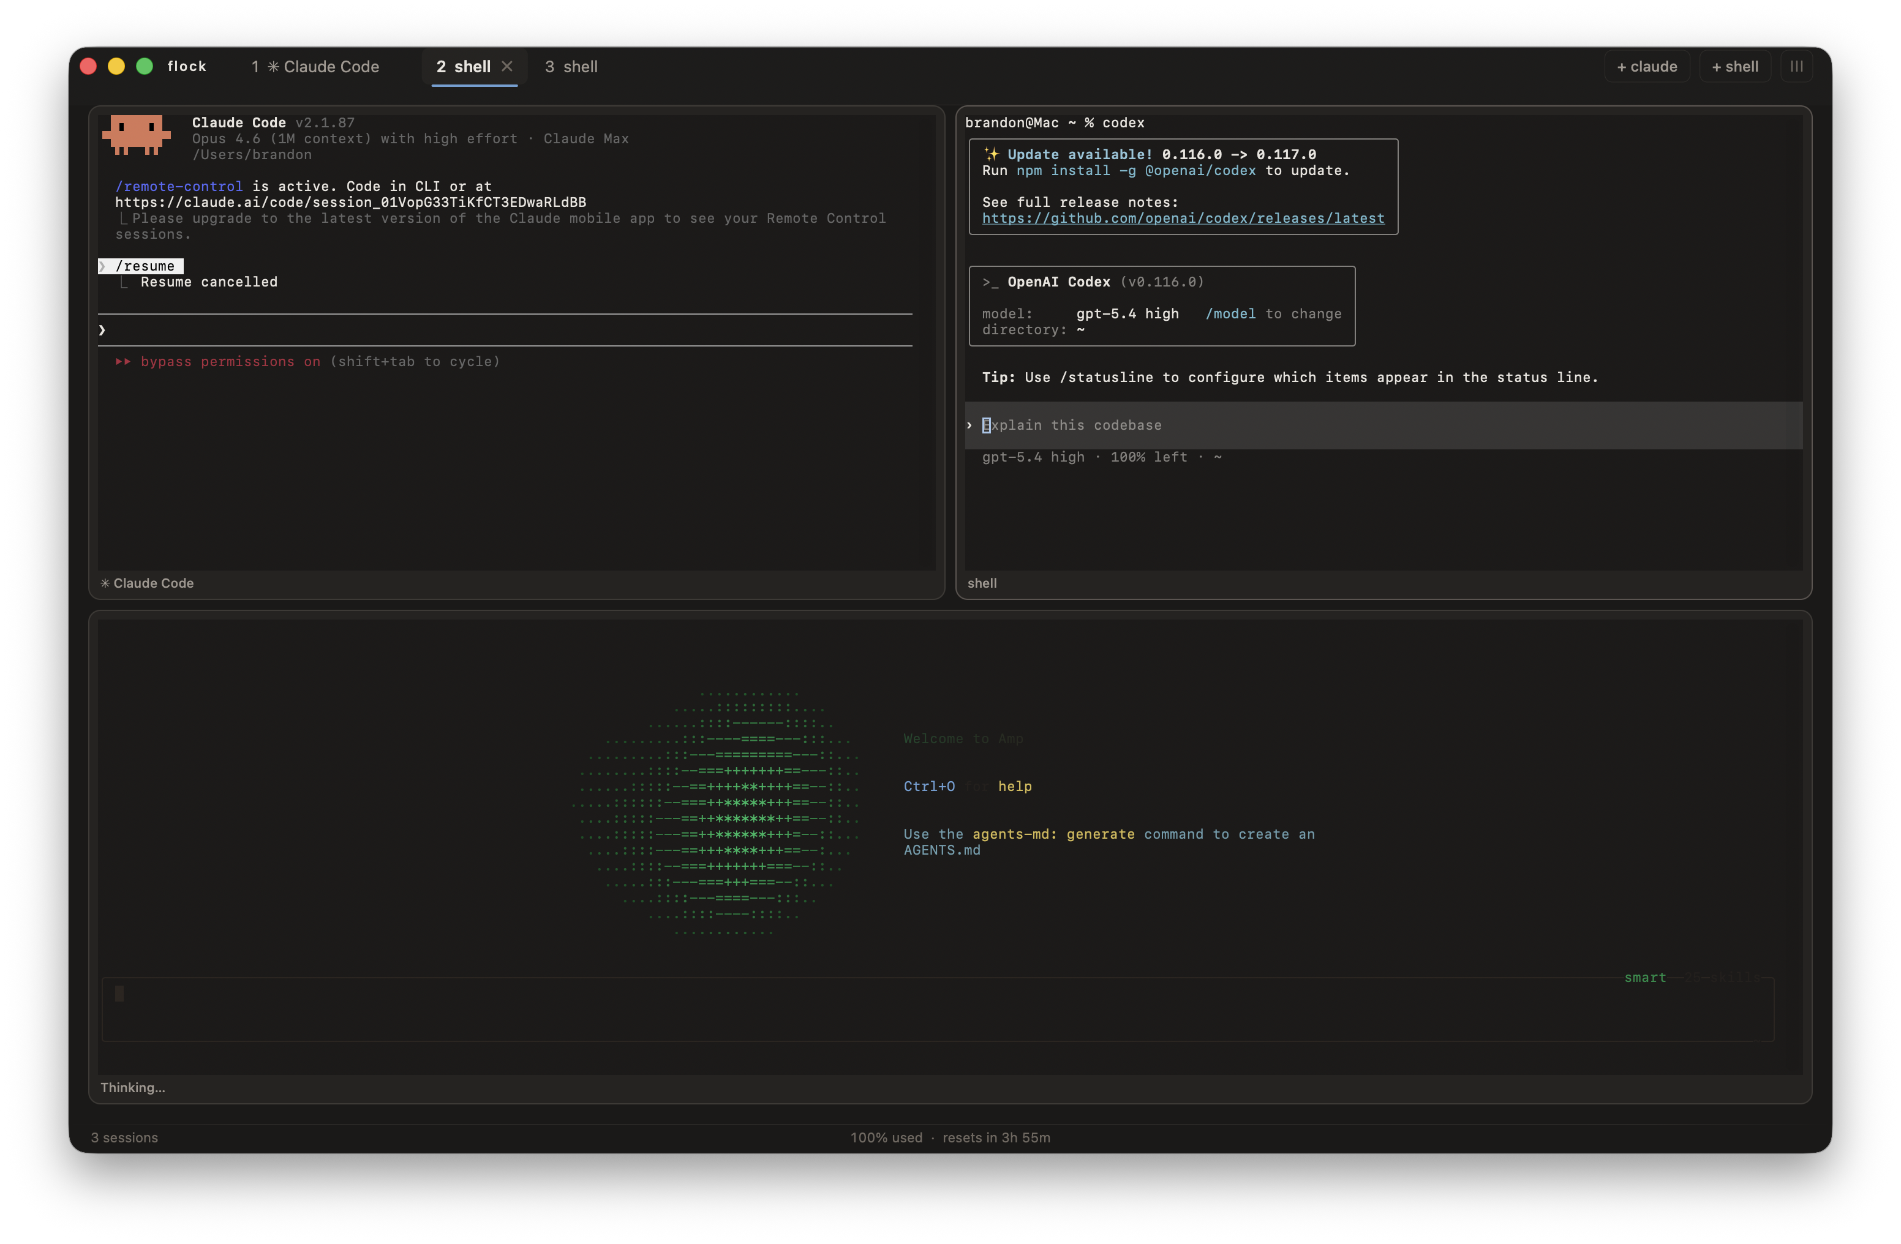Switch to the third shell tab
The width and height of the screenshot is (1901, 1244).
pyautogui.click(x=571, y=67)
